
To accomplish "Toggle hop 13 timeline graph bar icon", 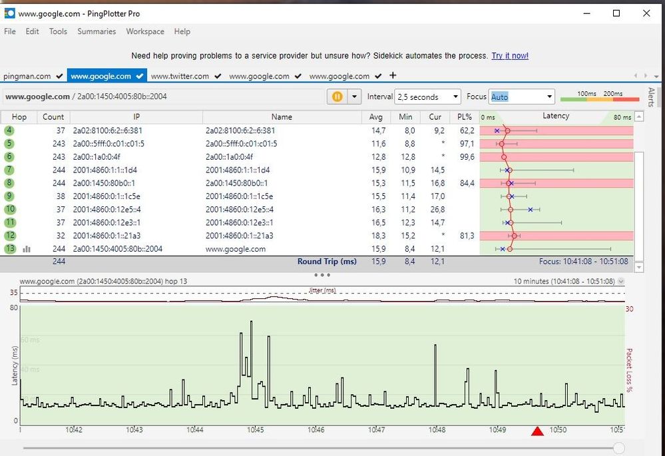I will (27, 249).
